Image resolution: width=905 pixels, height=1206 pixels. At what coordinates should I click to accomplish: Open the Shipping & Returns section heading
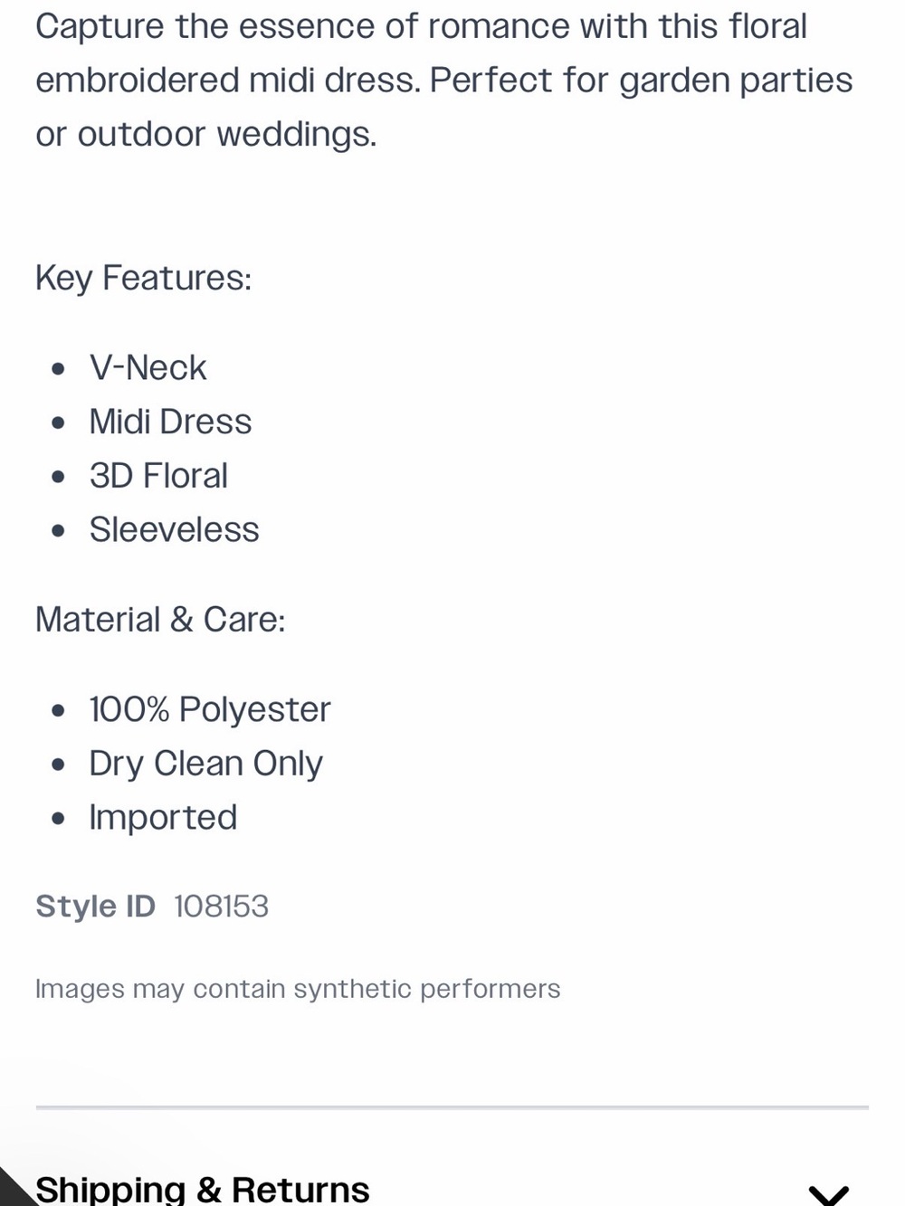[x=203, y=1189]
